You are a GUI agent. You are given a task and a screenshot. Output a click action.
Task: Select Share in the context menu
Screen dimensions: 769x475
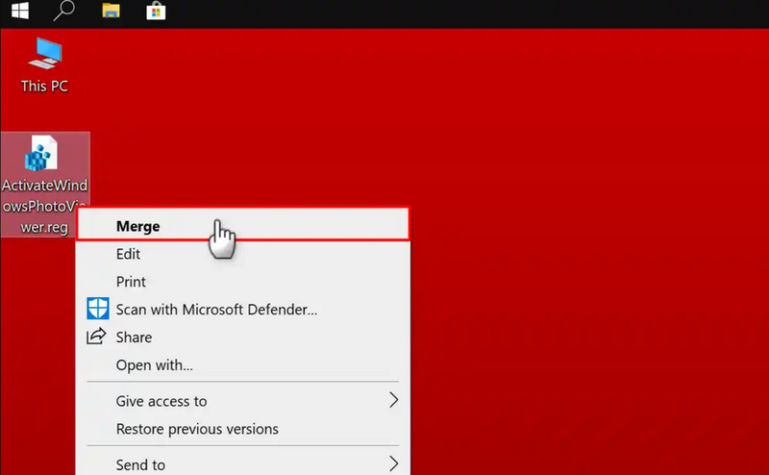click(x=243, y=337)
